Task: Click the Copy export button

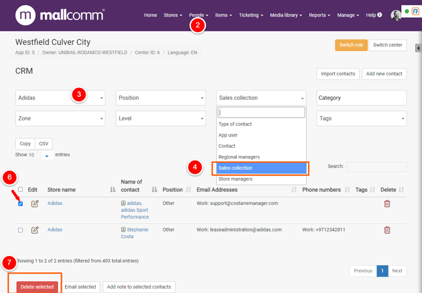Action: (25, 144)
